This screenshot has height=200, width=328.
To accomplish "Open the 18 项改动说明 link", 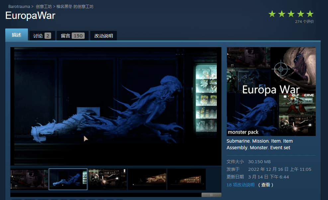I will 240,185.
